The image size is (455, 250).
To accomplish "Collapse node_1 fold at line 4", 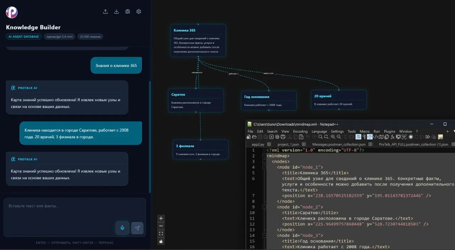I will 263,167.
